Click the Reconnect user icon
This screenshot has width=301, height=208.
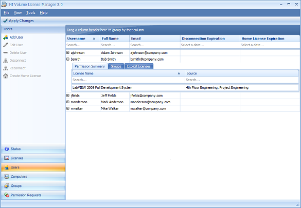point(6,68)
